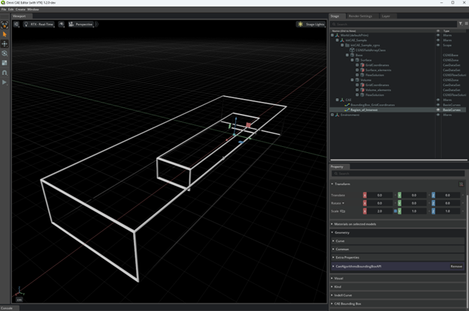The image size is (469, 311).
Task: Switch to the Layer tab
Action: pos(386,16)
